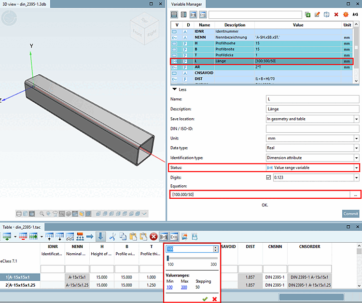
Task: Click the red X to cancel value range
Action: pyautogui.click(x=214, y=299)
